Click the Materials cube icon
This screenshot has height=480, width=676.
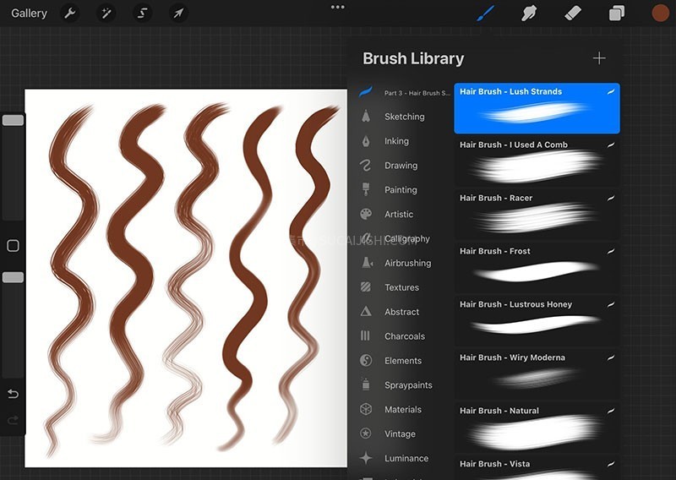tap(366, 409)
